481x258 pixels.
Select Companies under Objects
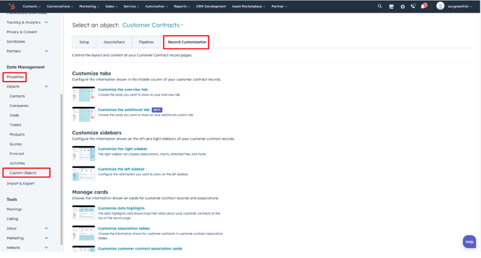[x=19, y=106]
